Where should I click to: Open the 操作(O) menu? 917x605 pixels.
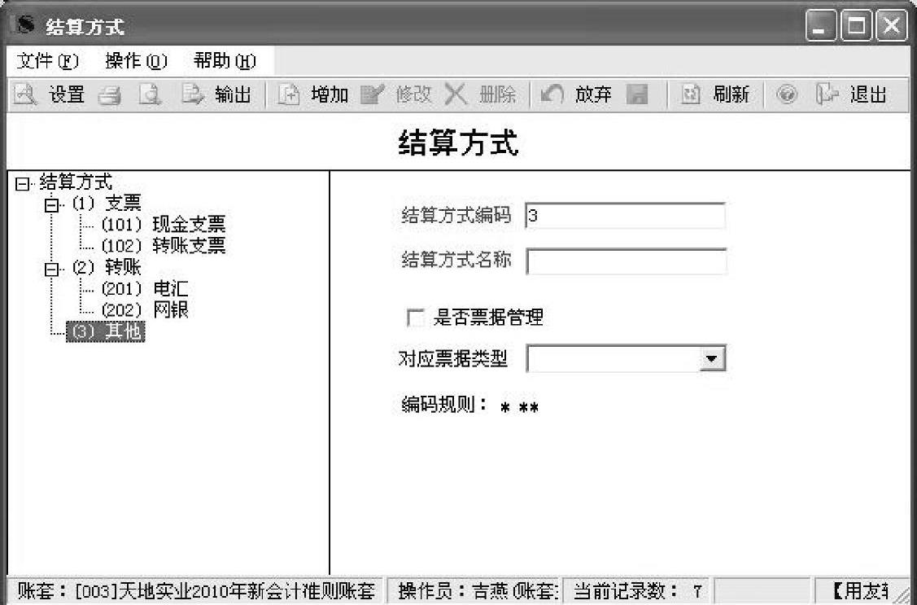pos(136,61)
